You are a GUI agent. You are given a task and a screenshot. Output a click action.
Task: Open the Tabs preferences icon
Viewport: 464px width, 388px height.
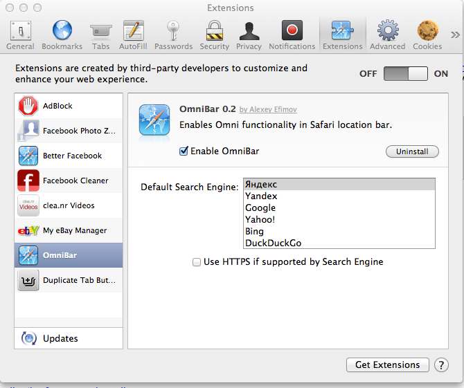[x=101, y=31]
